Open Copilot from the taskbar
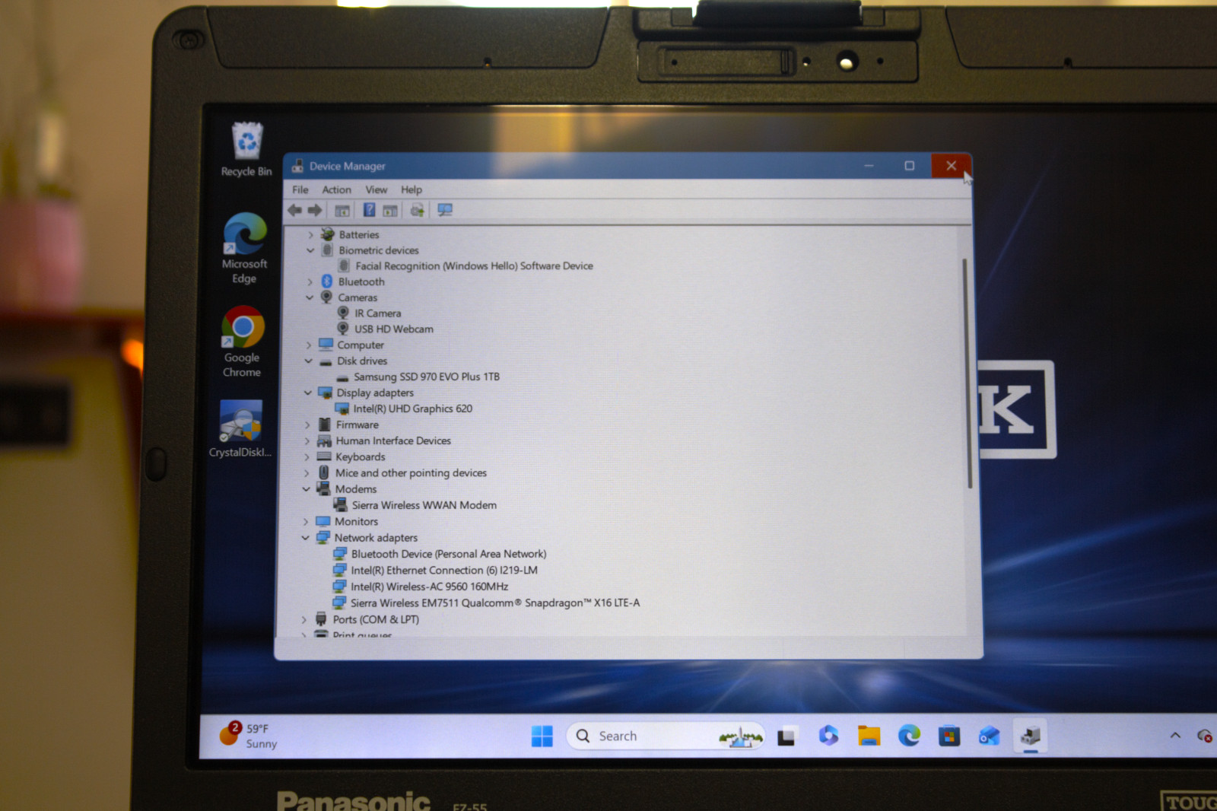The height and width of the screenshot is (811, 1217). point(828,736)
